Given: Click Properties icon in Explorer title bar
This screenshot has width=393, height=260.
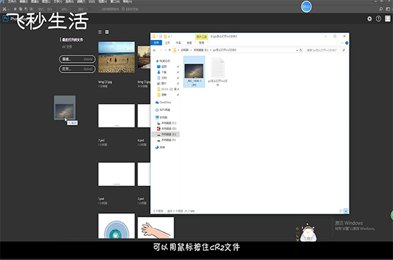Looking at the screenshot, I should (x=160, y=36).
